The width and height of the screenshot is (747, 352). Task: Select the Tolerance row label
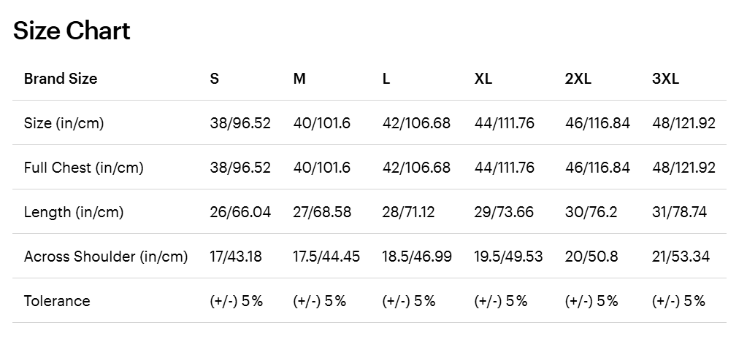coord(57,301)
